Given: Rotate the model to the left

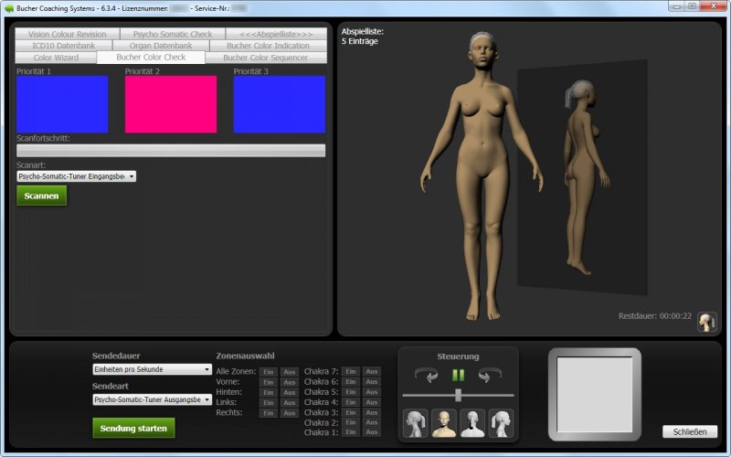Looking at the screenshot, I should coord(427,375).
